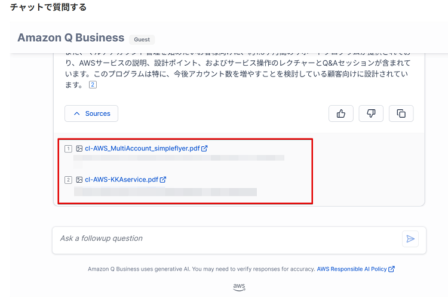The width and height of the screenshot is (448, 298).
Task: Select source number 1 badge
Action: coord(68,149)
